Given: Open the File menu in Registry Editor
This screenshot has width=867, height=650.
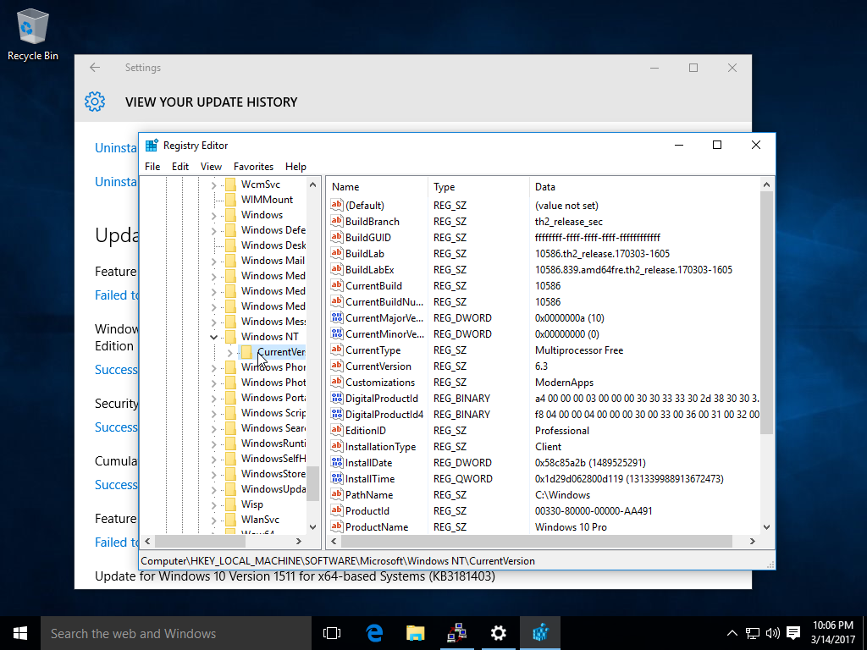Looking at the screenshot, I should (x=152, y=167).
